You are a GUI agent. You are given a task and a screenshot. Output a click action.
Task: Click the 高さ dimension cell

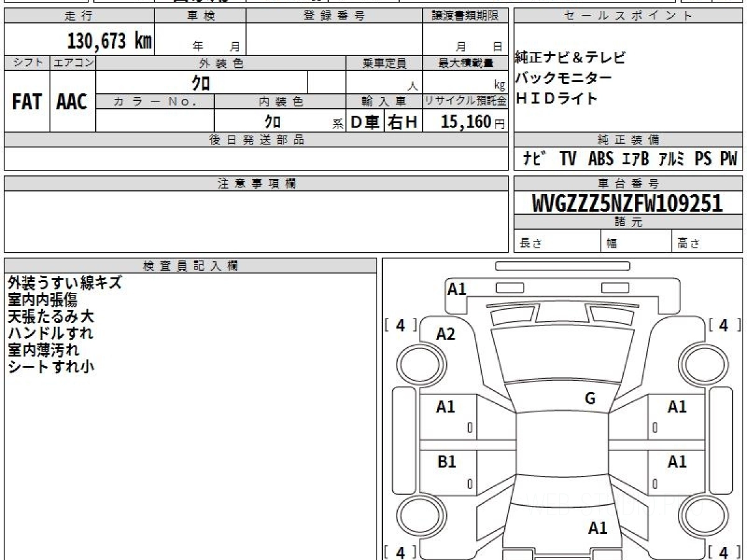pyautogui.click(x=707, y=241)
